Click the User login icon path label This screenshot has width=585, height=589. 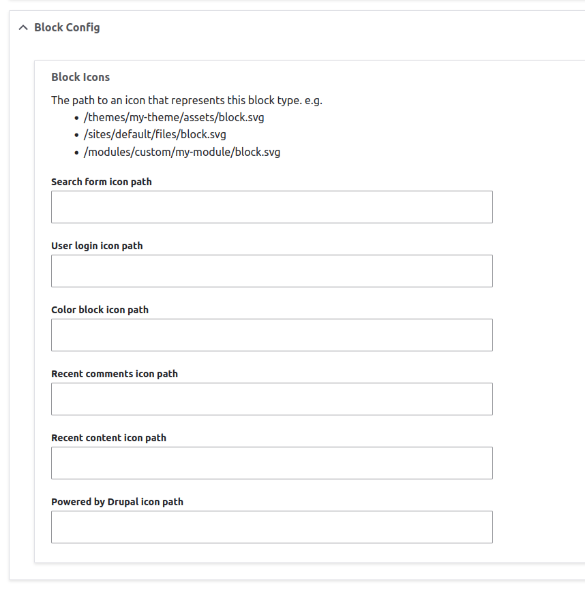pyautogui.click(x=97, y=246)
